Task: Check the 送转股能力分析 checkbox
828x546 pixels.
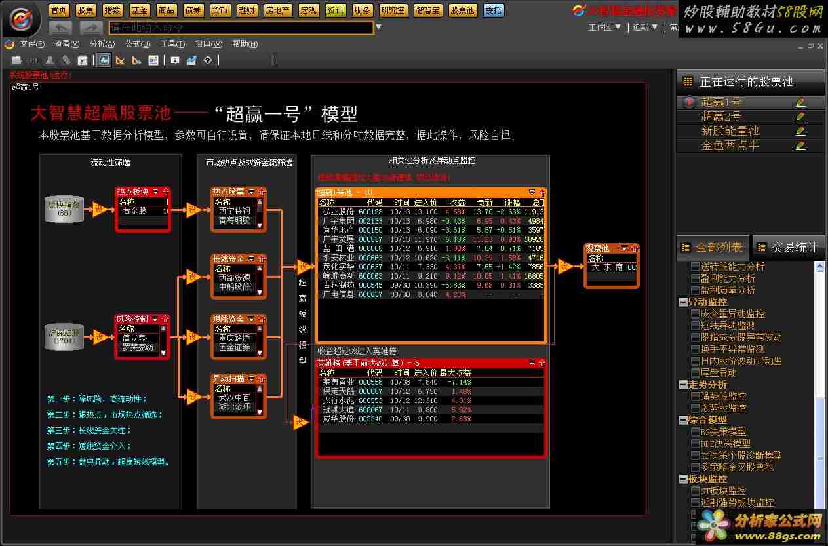Action: (696, 267)
